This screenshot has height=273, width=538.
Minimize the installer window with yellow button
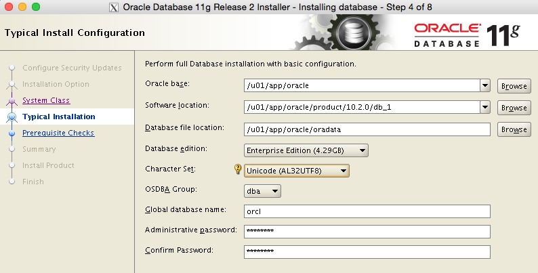point(22,7)
